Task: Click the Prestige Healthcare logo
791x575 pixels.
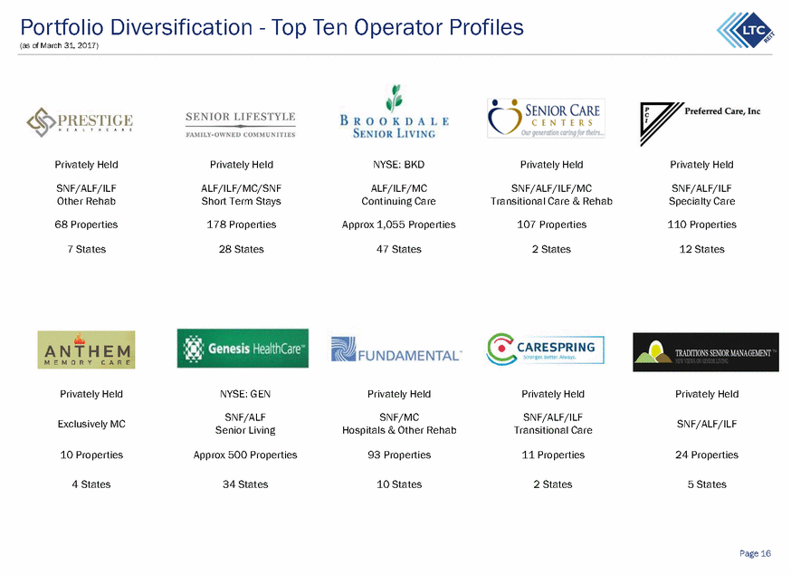Action: click(x=80, y=121)
